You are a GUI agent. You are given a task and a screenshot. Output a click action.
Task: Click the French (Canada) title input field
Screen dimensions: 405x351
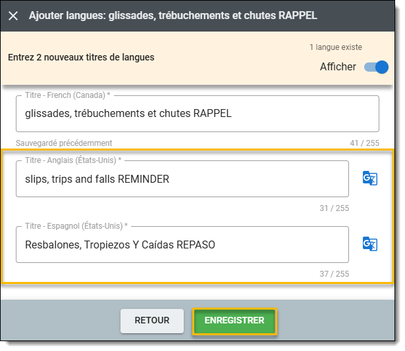point(198,114)
